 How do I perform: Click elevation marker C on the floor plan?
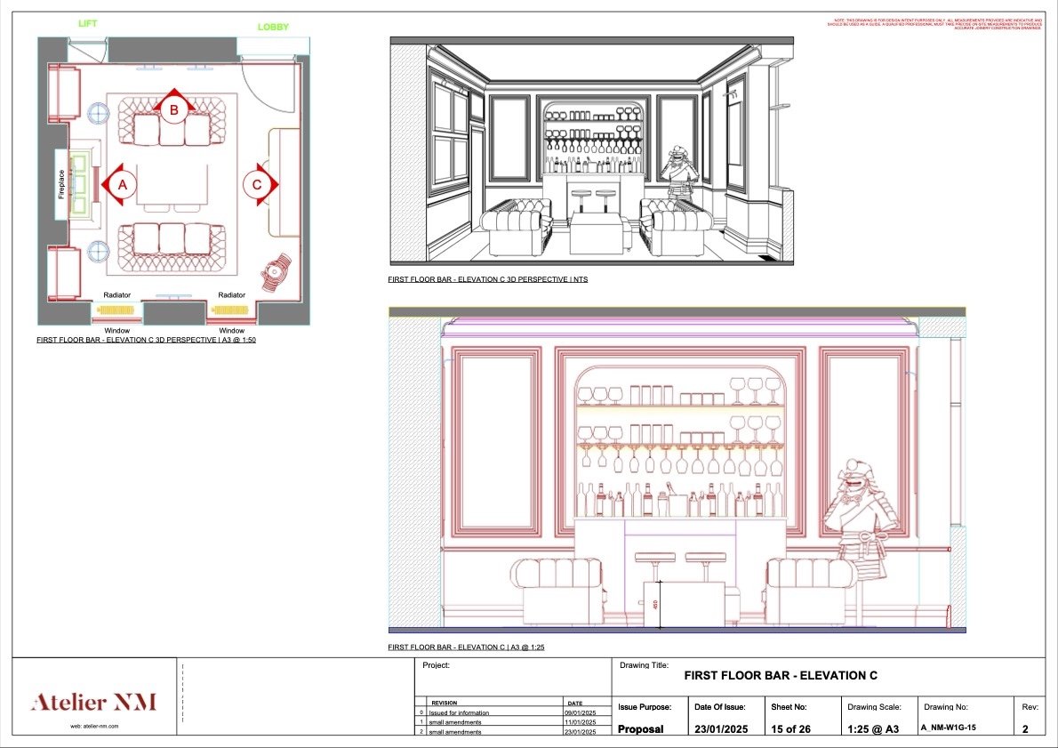tap(259, 184)
